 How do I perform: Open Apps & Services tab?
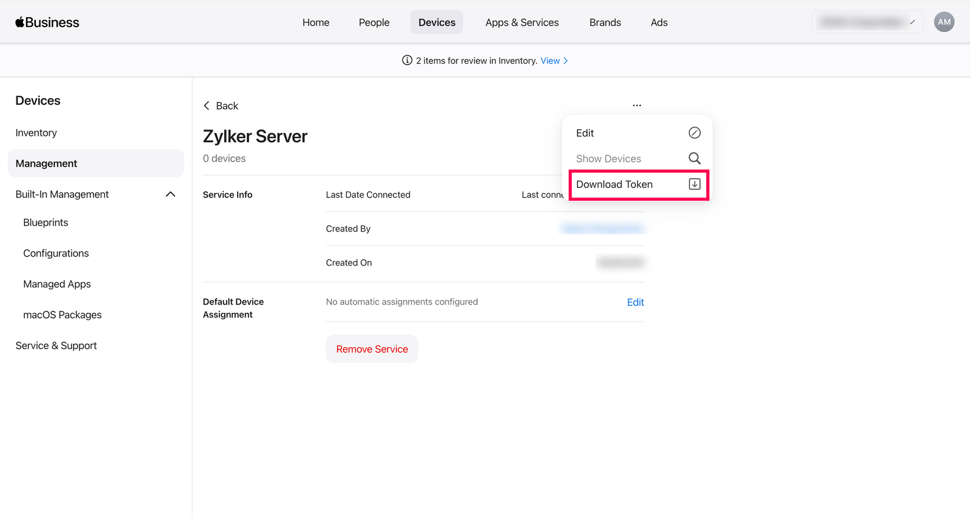click(522, 22)
